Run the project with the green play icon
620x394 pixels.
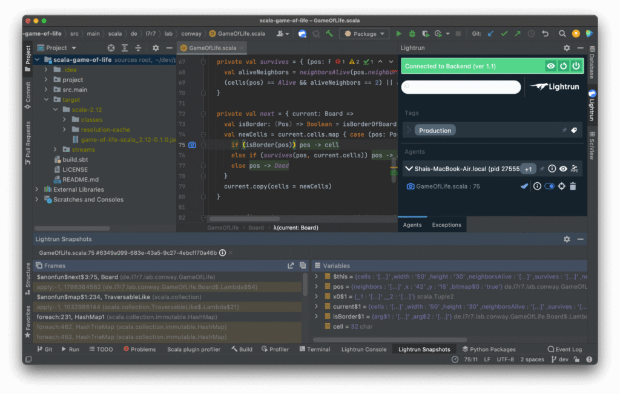click(398, 33)
